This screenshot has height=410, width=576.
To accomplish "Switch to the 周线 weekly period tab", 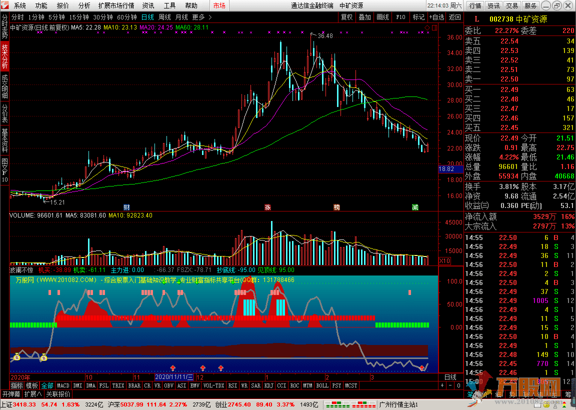I will [x=164, y=17].
